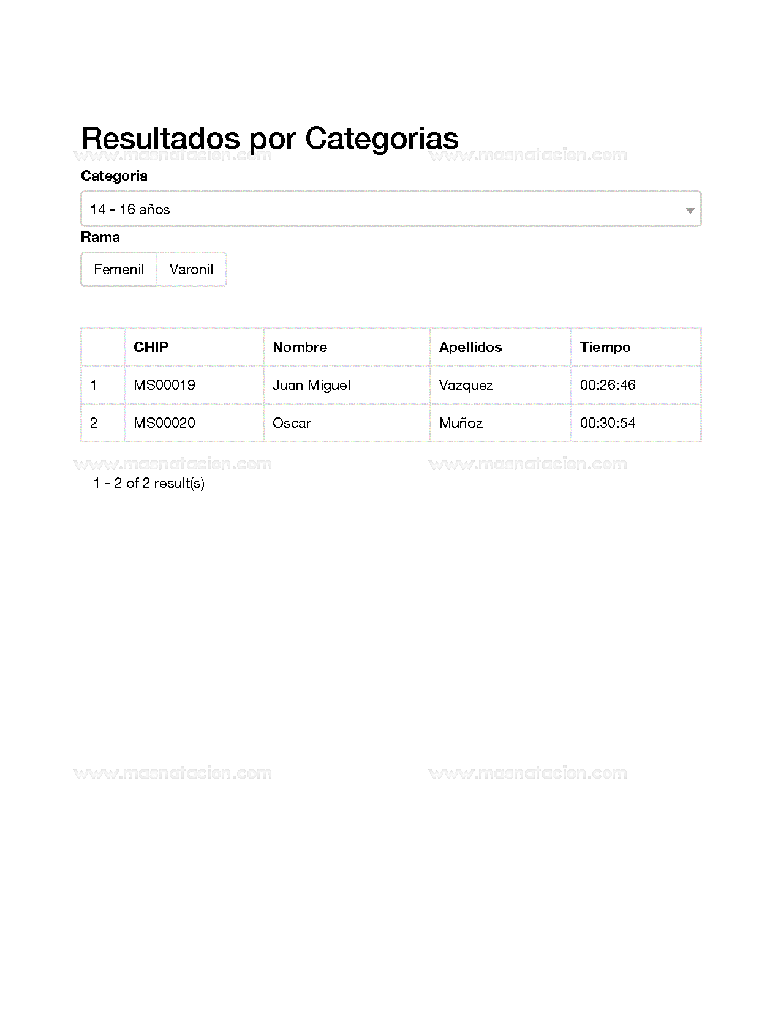
Task: Click the name Juan Miguel
Action: 311,385
